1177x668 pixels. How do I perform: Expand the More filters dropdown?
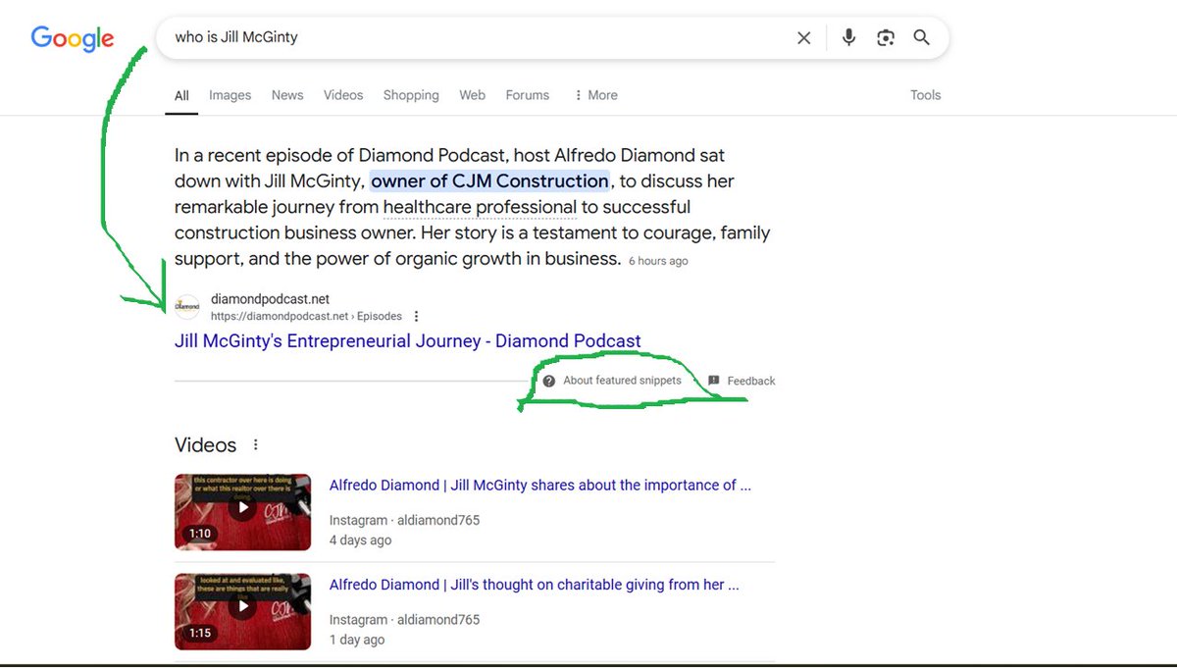tap(595, 95)
